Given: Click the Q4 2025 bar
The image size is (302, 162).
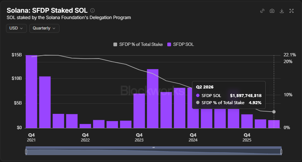Looking at the screenshot, I should pyautogui.click(x=247, y=121).
